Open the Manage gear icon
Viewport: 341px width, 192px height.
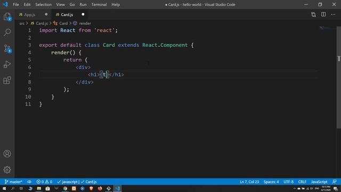click(7, 170)
